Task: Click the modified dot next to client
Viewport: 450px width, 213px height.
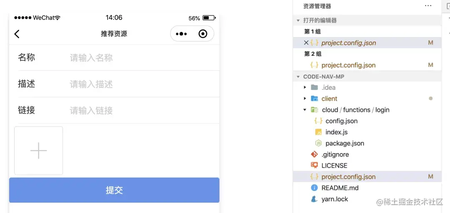Action: (430, 98)
